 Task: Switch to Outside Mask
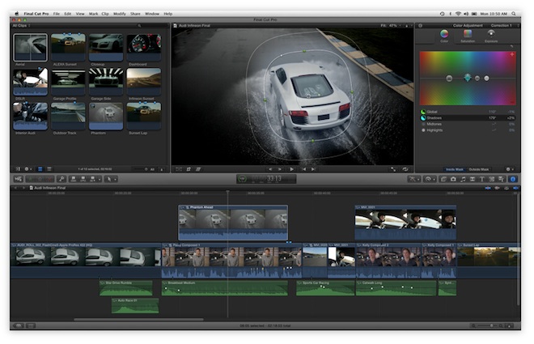[479, 169]
